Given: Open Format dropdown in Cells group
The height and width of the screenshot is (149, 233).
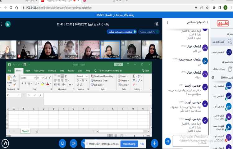Looking at the screenshot, I should (123, 85).
